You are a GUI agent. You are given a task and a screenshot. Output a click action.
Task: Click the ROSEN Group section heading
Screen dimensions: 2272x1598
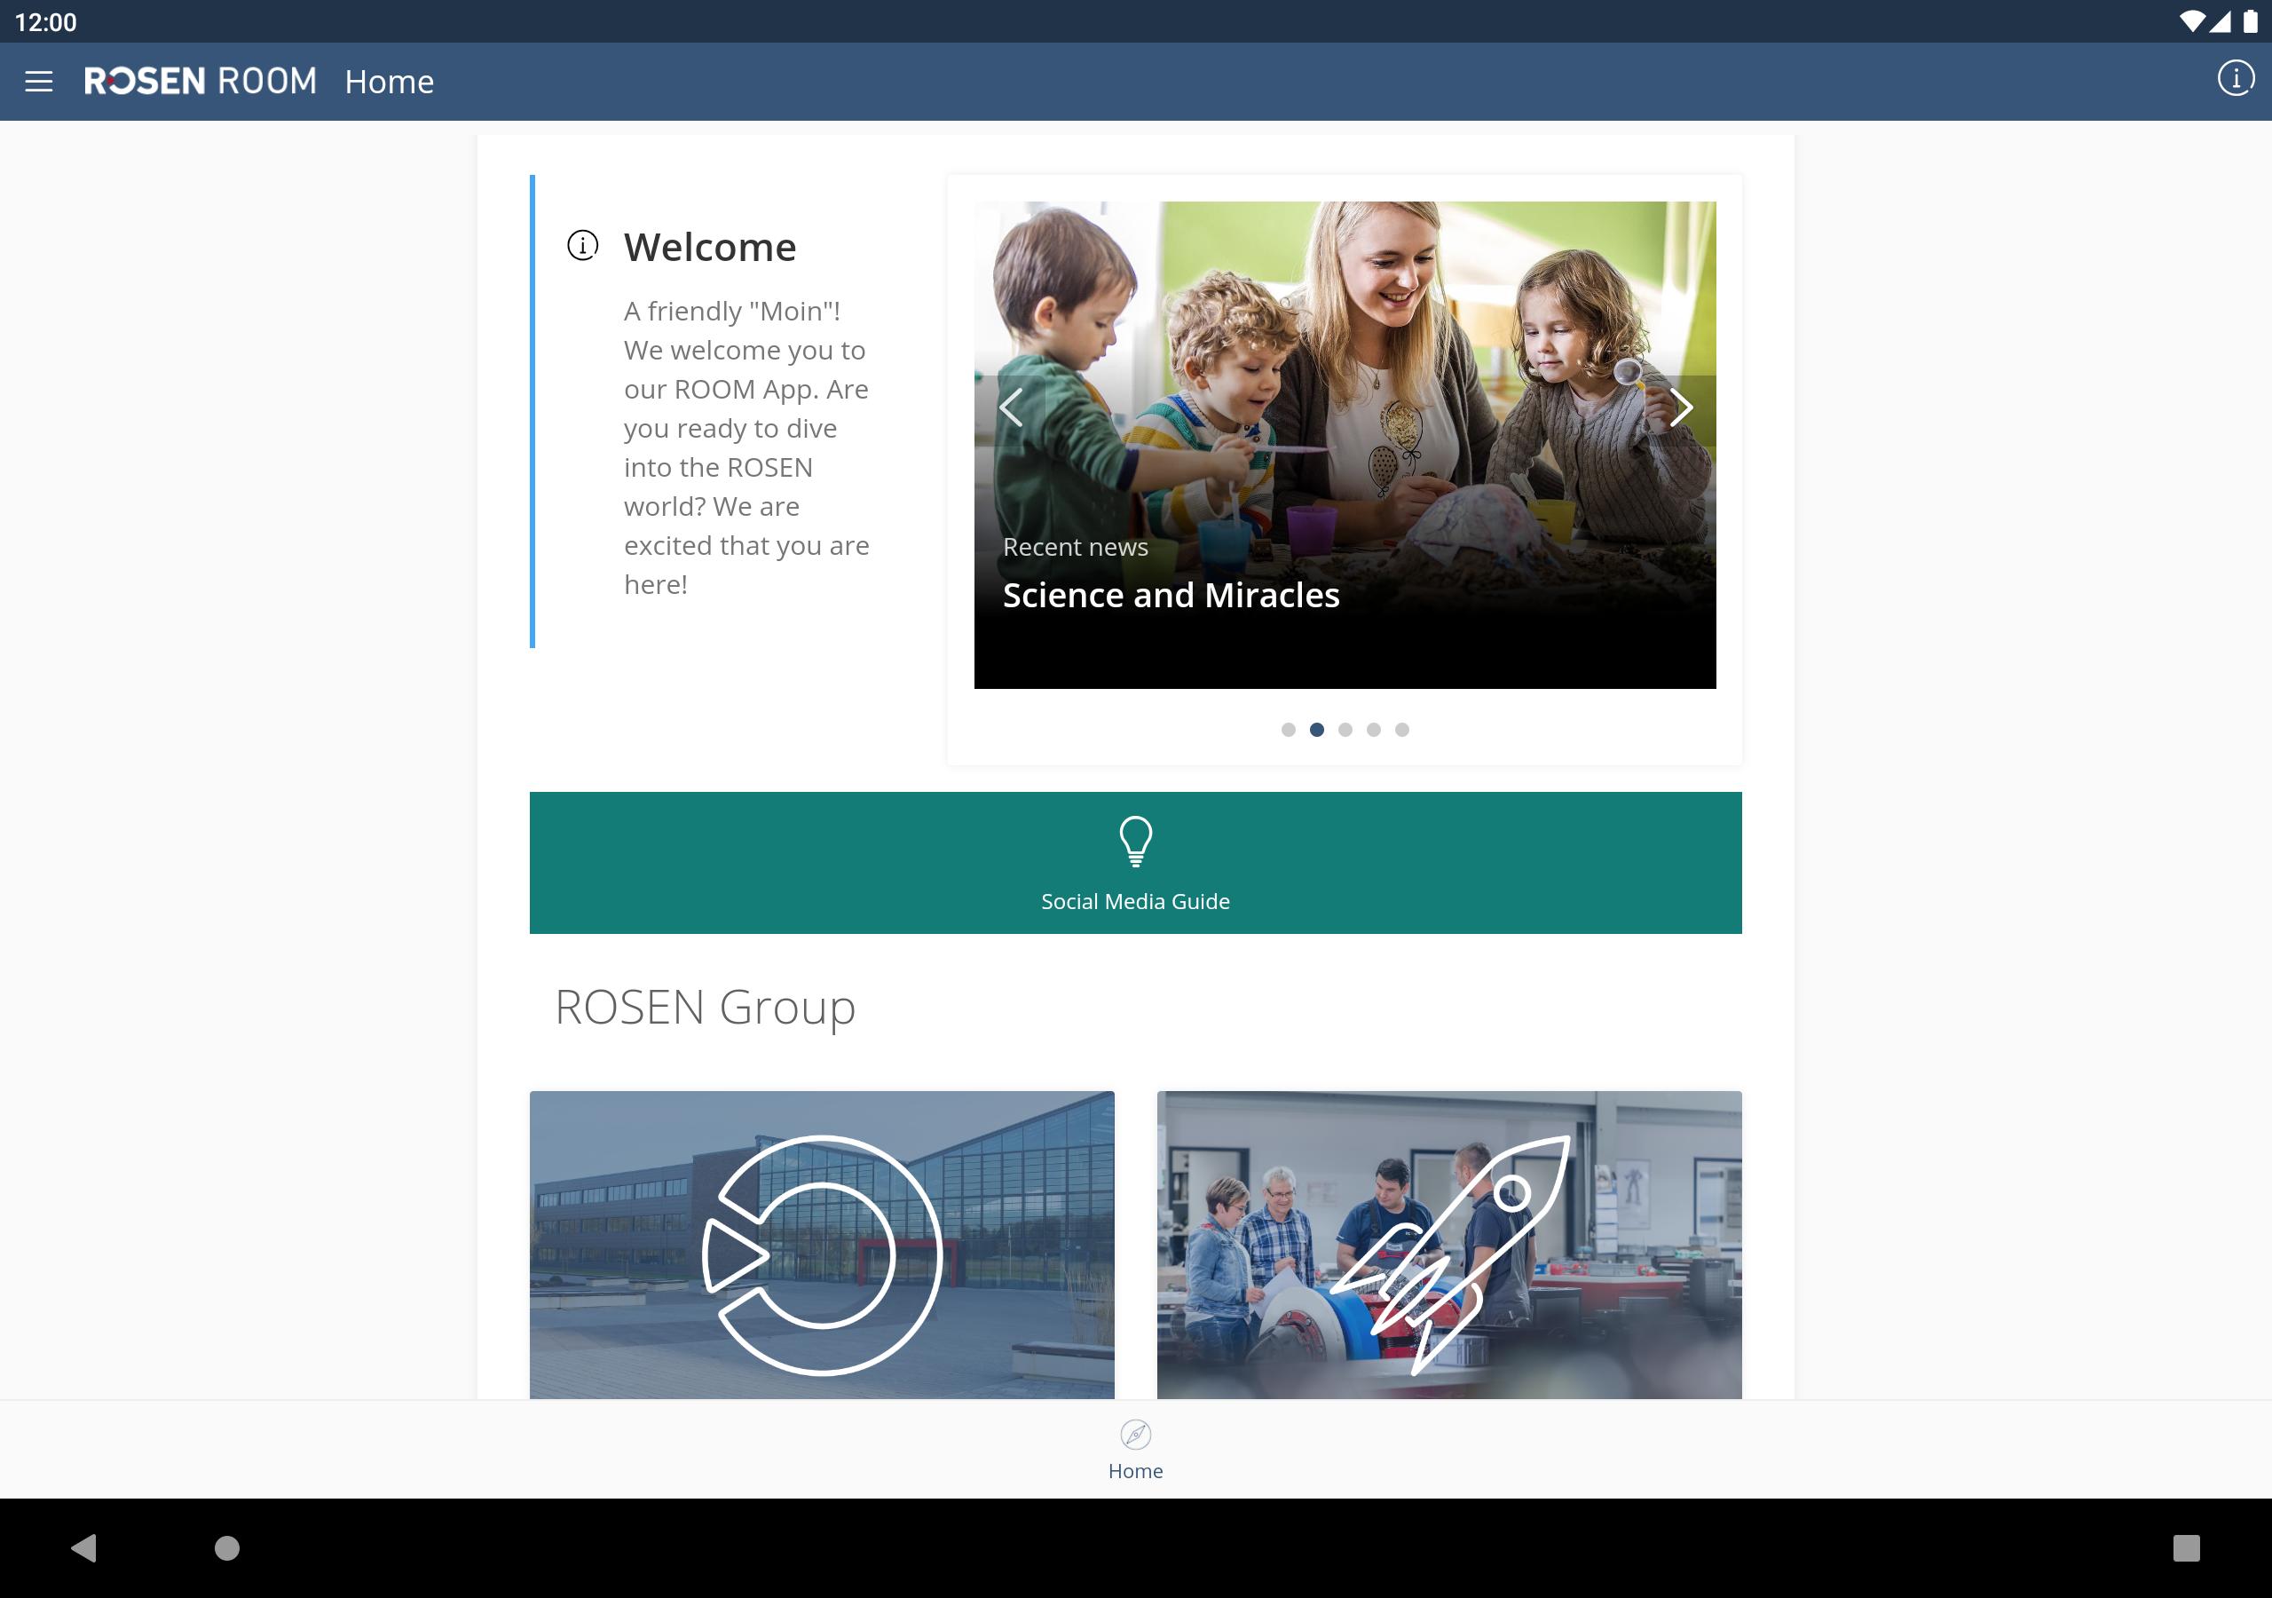click(705, 1008)
